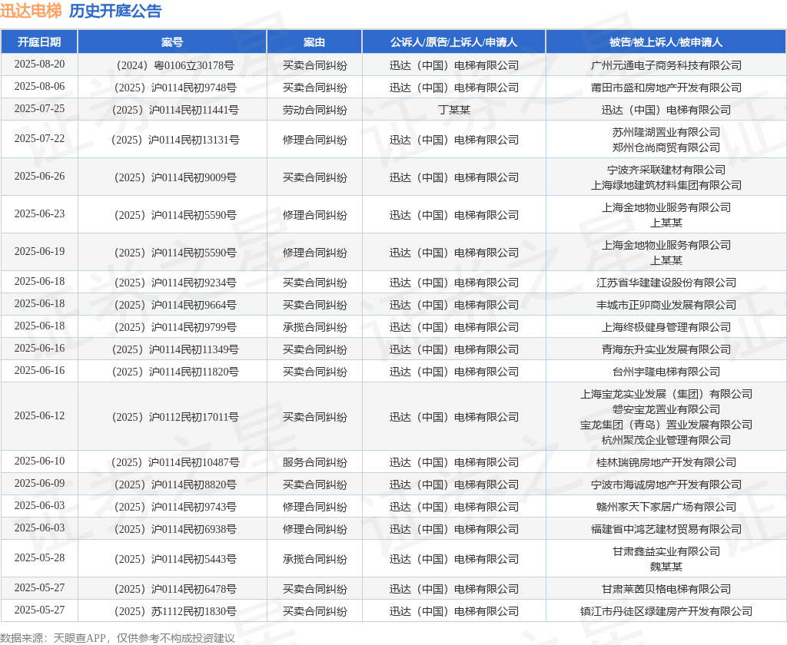Click defendant 甘肃鑫益实业有限公司
Screen dimensions: 787x645
point(666,551)
